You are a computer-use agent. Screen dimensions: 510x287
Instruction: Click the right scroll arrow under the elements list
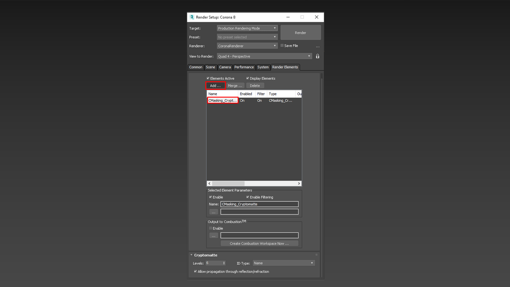(299, 183)
